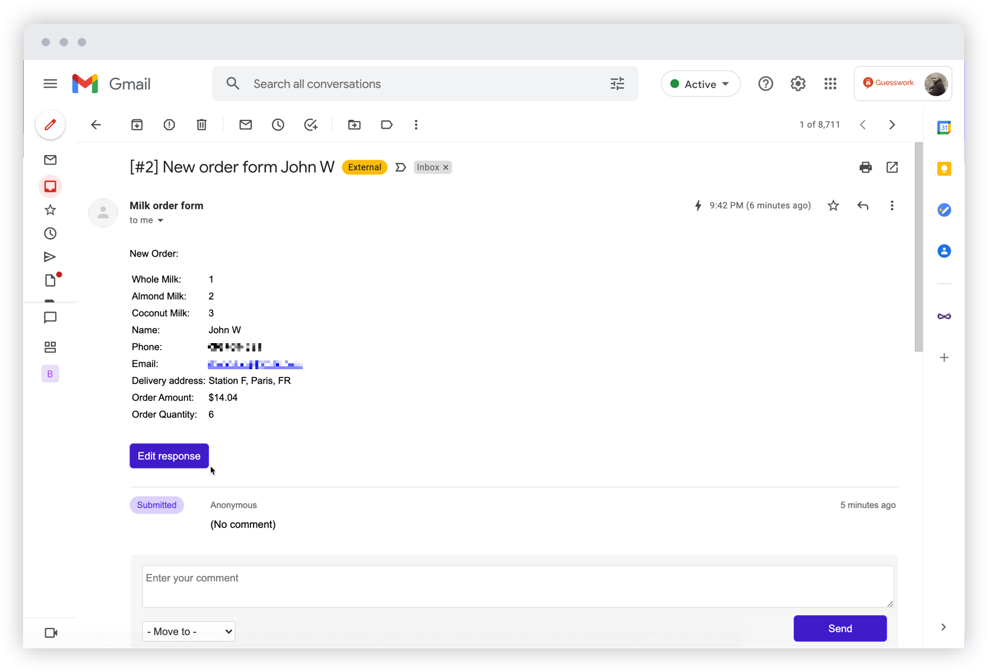This screenshot has height=672, width=988.
Task: Reply using the reply arrow icon
Action: pyautogui.click(x=863, y=205)
